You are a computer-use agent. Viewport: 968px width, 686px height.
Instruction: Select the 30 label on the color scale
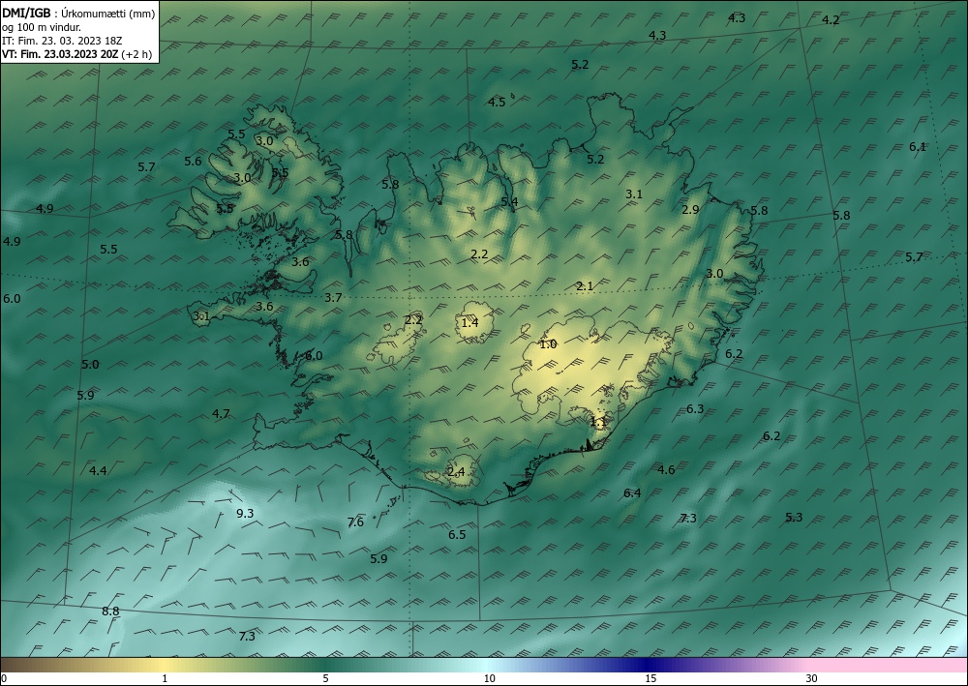point(811,678)
